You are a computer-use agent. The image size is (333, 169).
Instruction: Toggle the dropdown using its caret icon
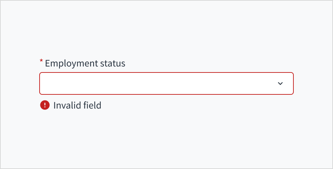(x=280, y=83)
